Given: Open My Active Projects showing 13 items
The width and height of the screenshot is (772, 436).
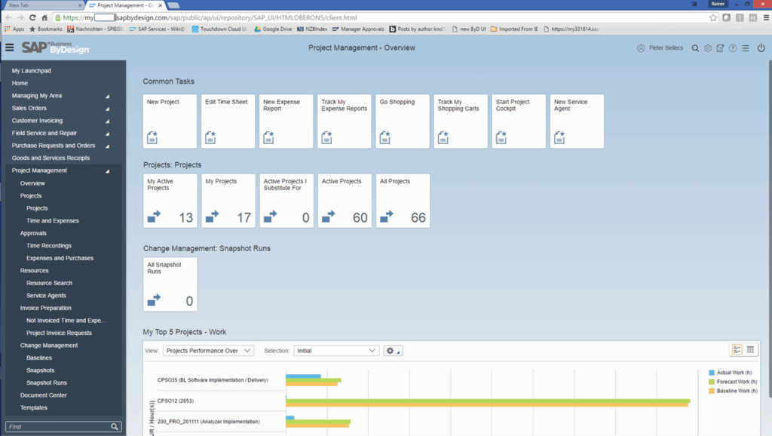Looking at the screenshot, I should [x=170, y=200].
